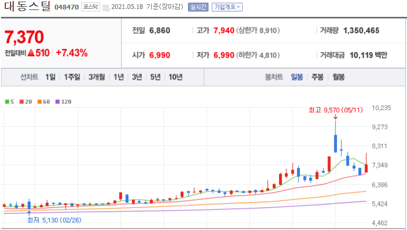The width and height of the screenshot is (407, 230).
Task: Click the red 20-day moving average swatch
Action: coord(22,102)
